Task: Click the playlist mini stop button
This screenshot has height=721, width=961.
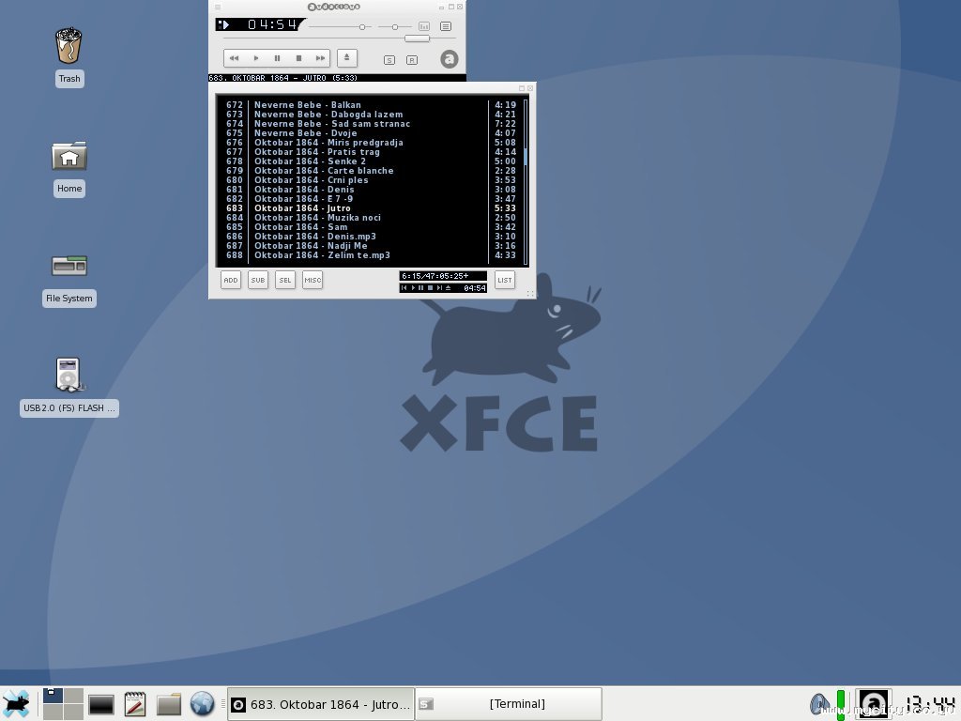Action: 430,287
